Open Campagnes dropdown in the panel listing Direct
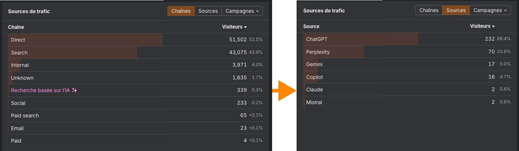Image resolution: width=519 pixels, height=151 pixels. pyautogui.click(x=242, y=11)
